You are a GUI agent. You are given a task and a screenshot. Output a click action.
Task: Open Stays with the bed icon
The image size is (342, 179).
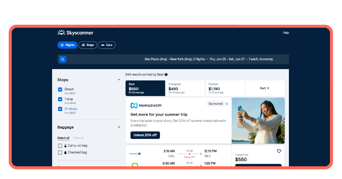(x=88, y=45)
